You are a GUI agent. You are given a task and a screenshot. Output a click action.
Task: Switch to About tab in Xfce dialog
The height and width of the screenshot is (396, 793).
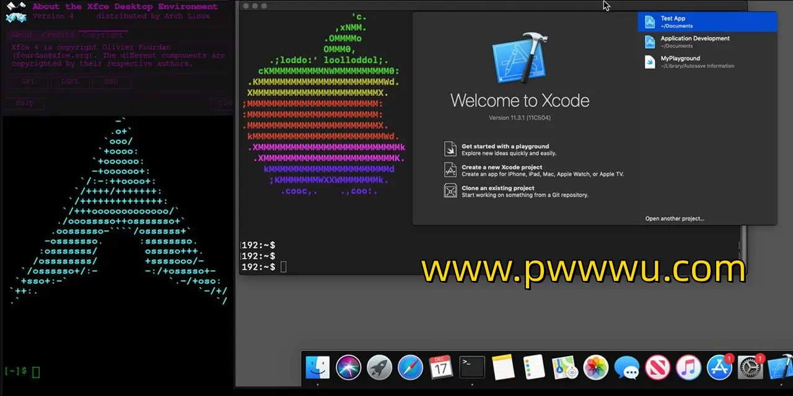click(22, 35)
